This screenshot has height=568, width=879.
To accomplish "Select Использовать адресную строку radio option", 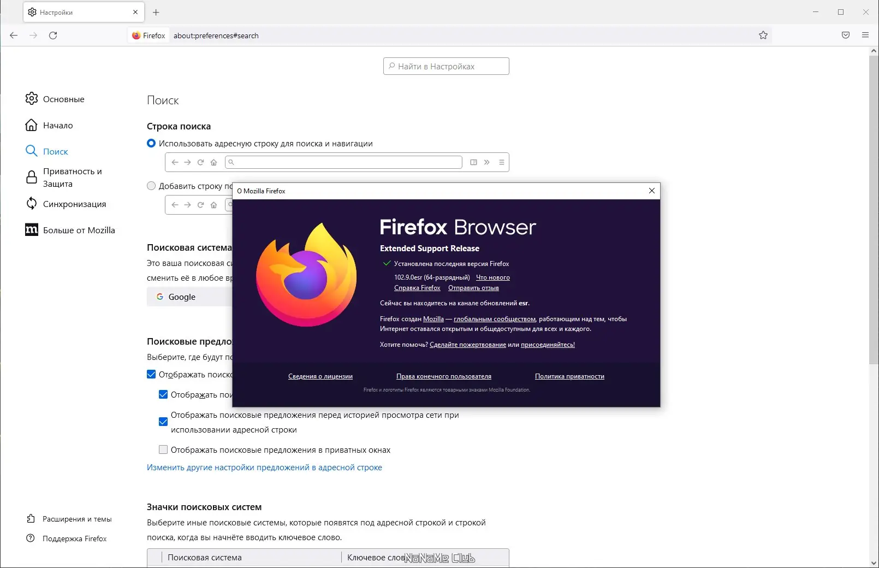I will coord(151,143).
